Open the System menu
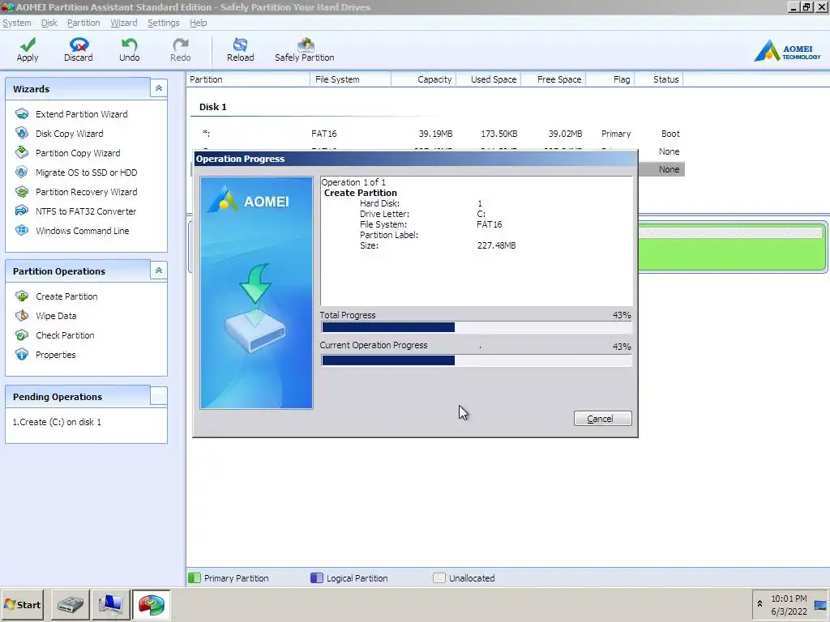 point(17,23)
